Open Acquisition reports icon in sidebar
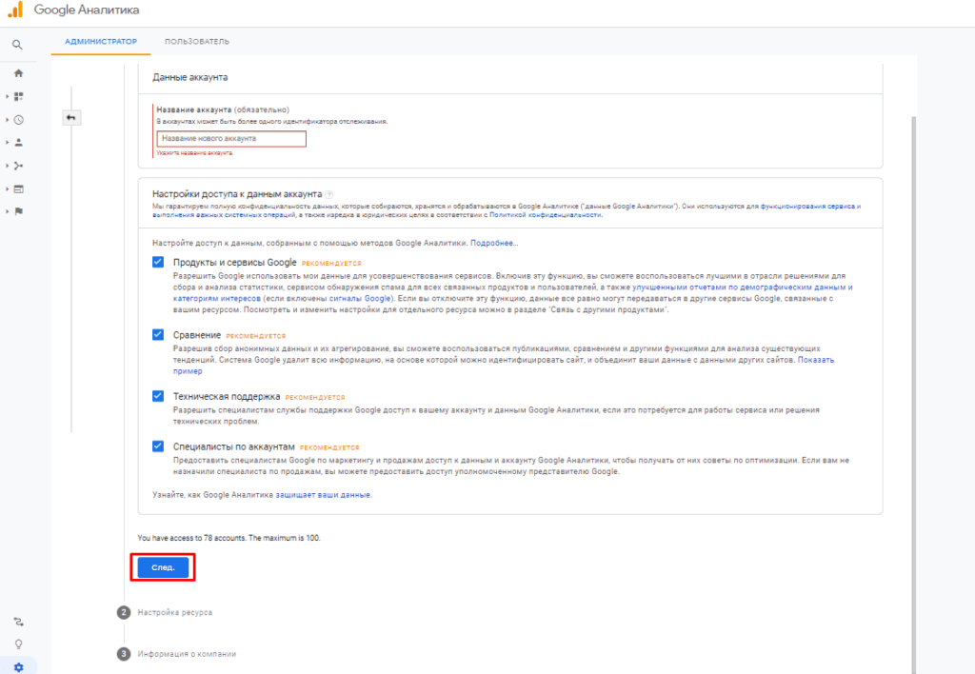 (x=19, y=166)
